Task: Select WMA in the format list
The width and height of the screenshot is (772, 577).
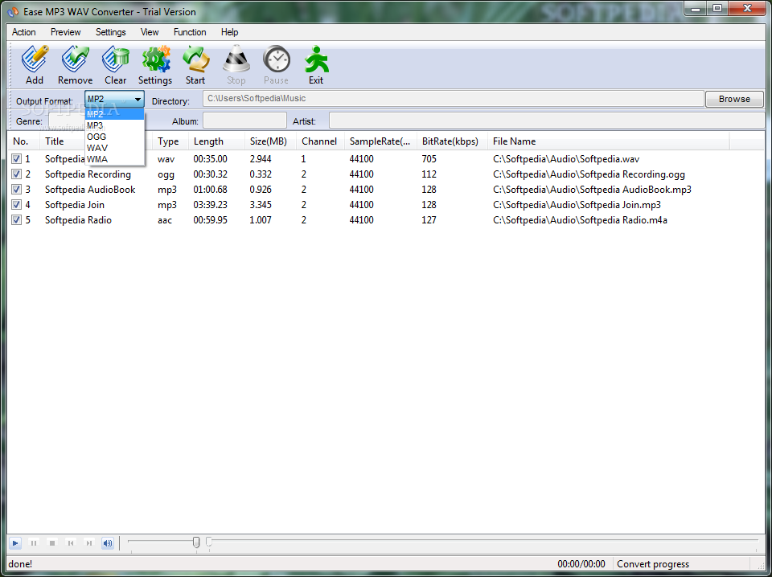Action: tap(115, 159)
